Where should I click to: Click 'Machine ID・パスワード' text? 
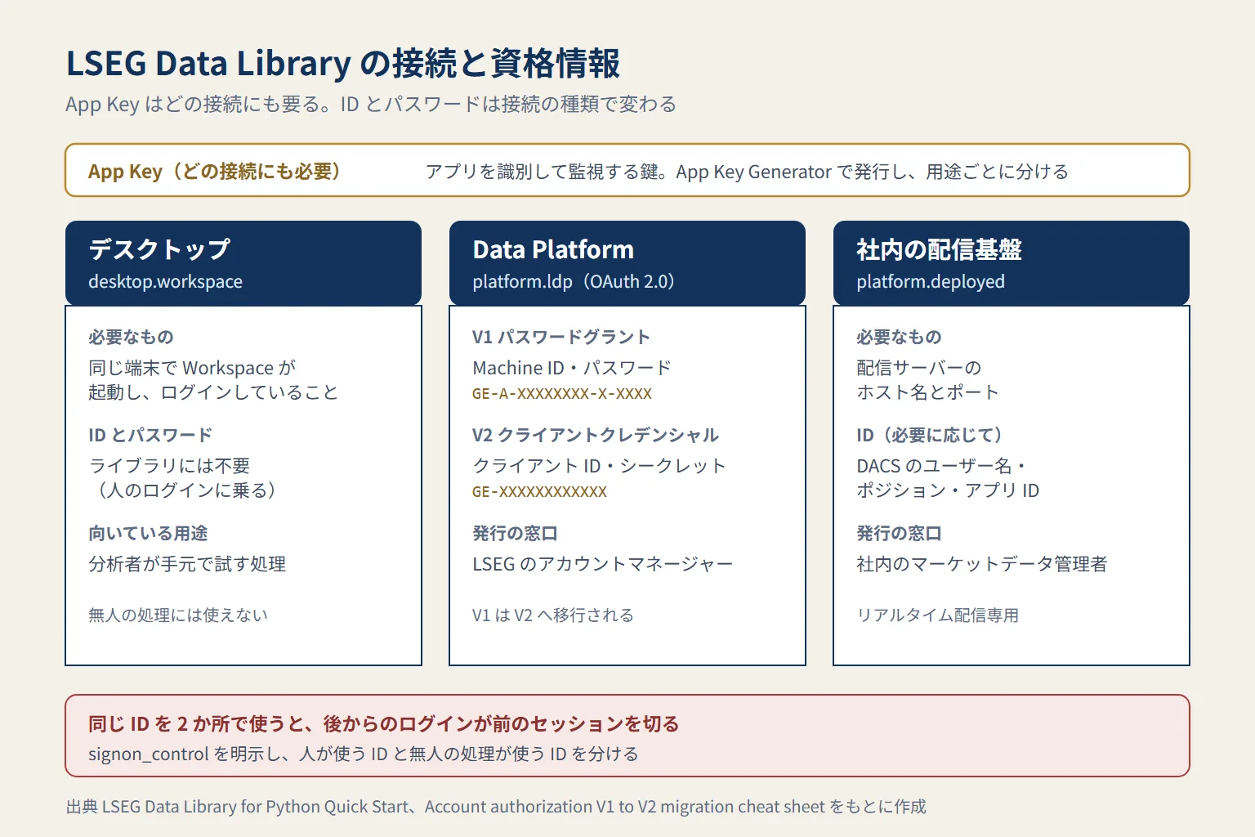click(572, 368)
